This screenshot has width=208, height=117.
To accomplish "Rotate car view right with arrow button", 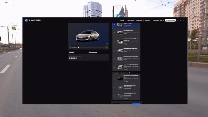I will tap(107, 47).
